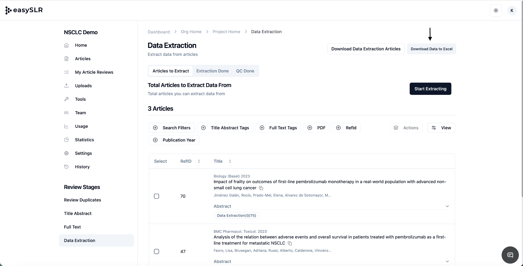Image resolution: width=523 pixels, height=266 pixels.
Task: Open the chat support bubble icon
Action: [510, 255]
